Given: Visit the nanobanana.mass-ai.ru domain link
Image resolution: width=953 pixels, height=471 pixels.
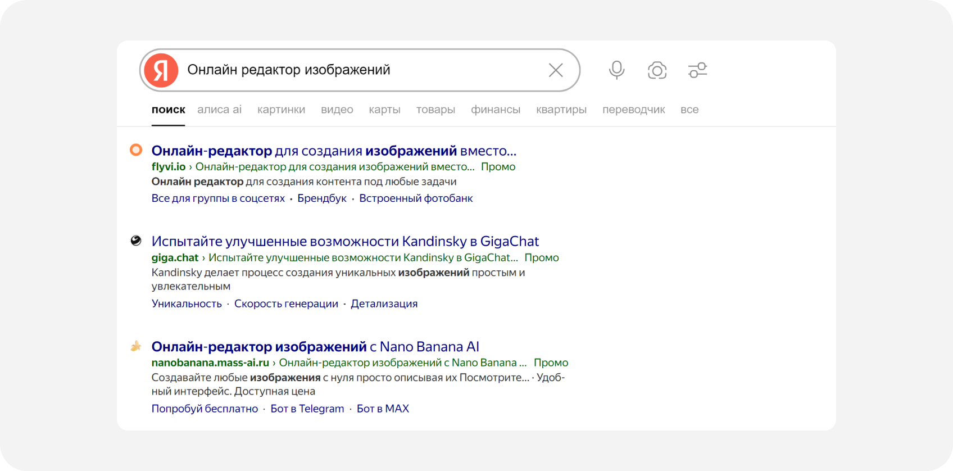Looking at the screenshot, I should tap(210, 363).
